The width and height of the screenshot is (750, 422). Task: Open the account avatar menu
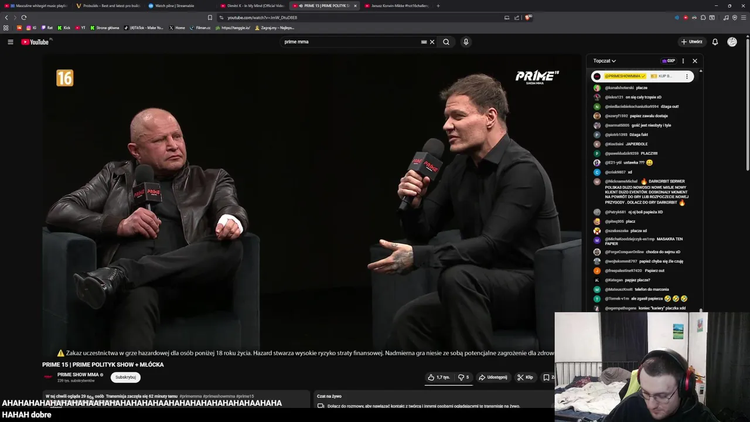tap(732, 42)
